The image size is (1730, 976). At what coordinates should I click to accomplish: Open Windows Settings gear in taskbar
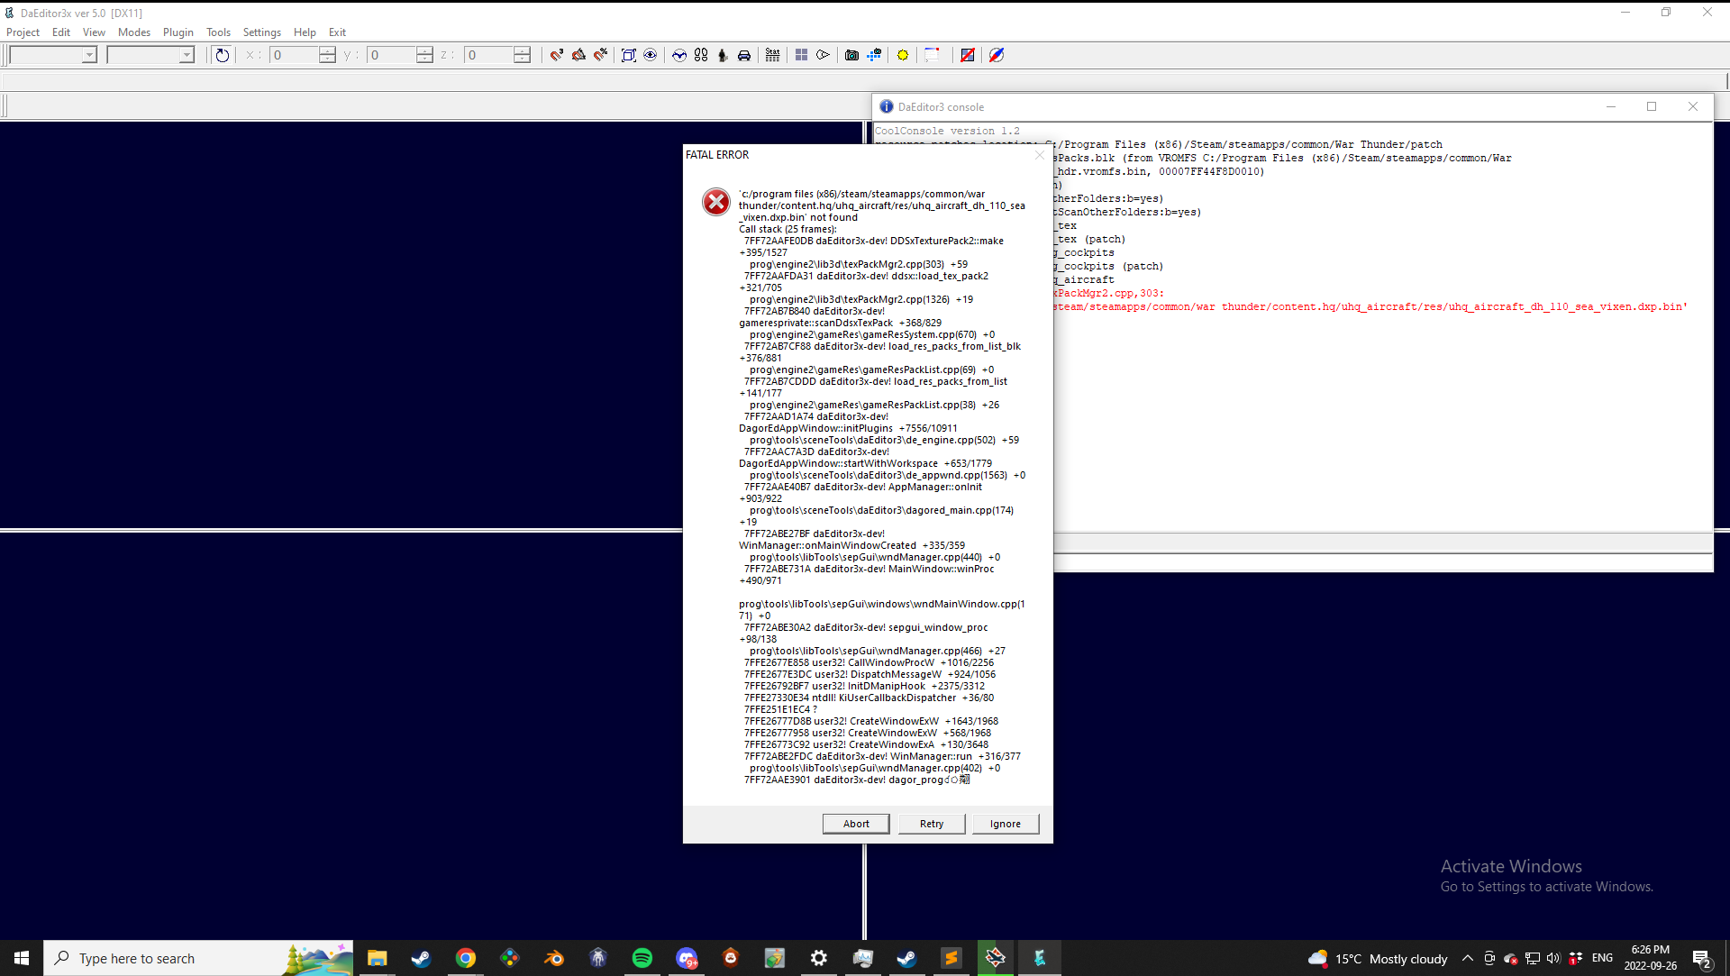(818, 958)
